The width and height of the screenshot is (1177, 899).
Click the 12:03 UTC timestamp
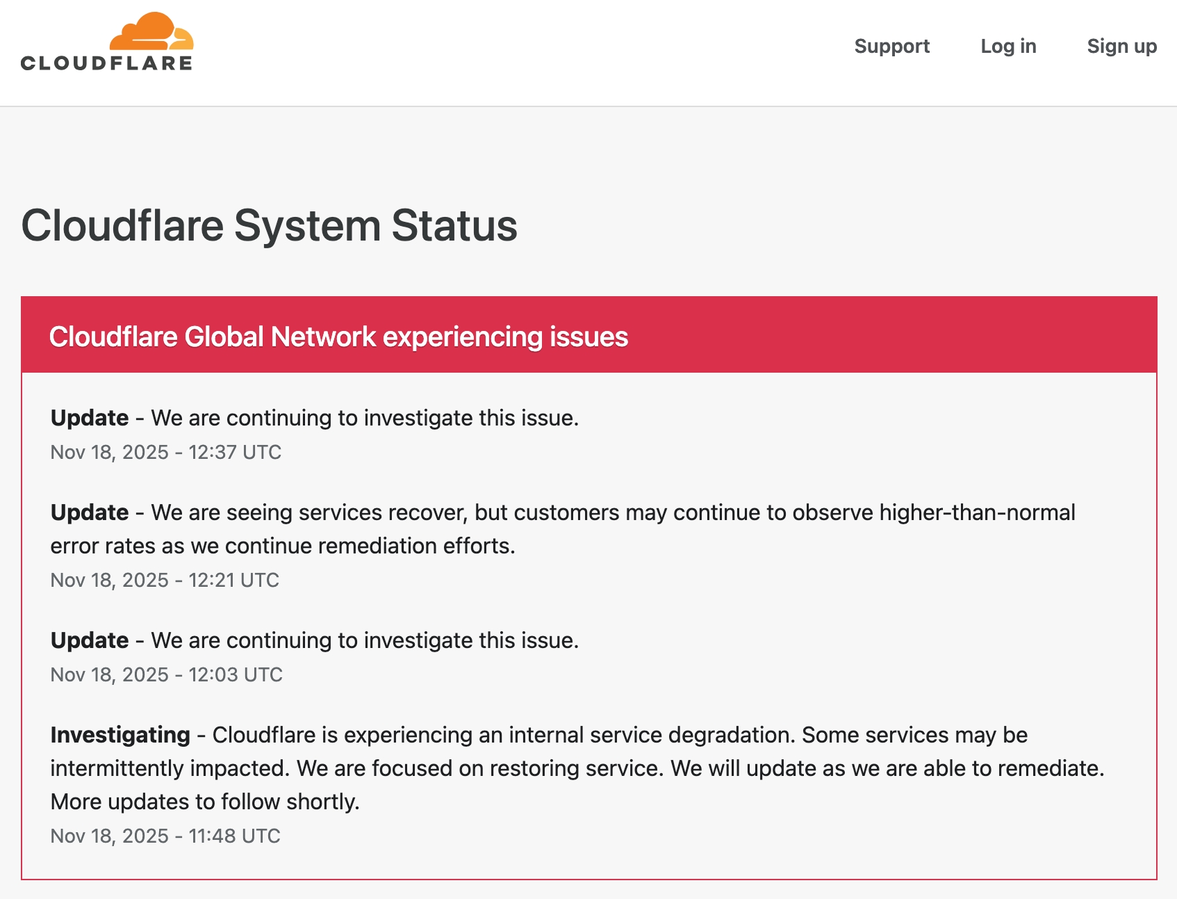[167, 674]
